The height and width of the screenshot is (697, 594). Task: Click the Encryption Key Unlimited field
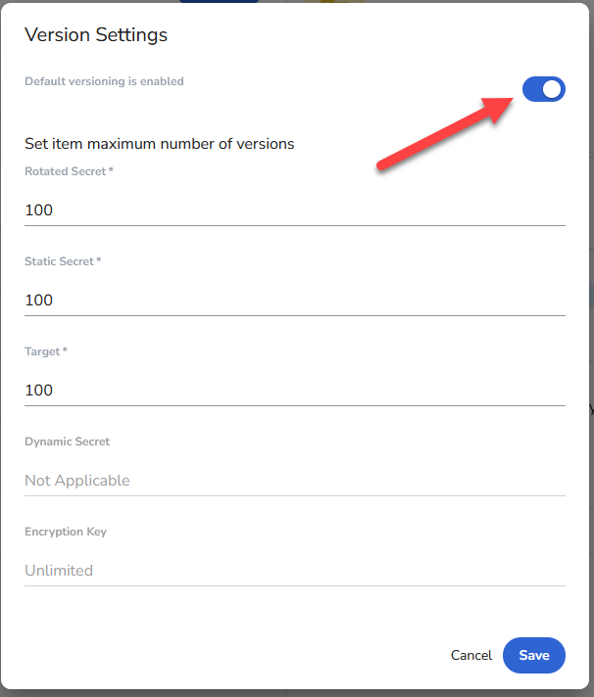click(294, 571)
